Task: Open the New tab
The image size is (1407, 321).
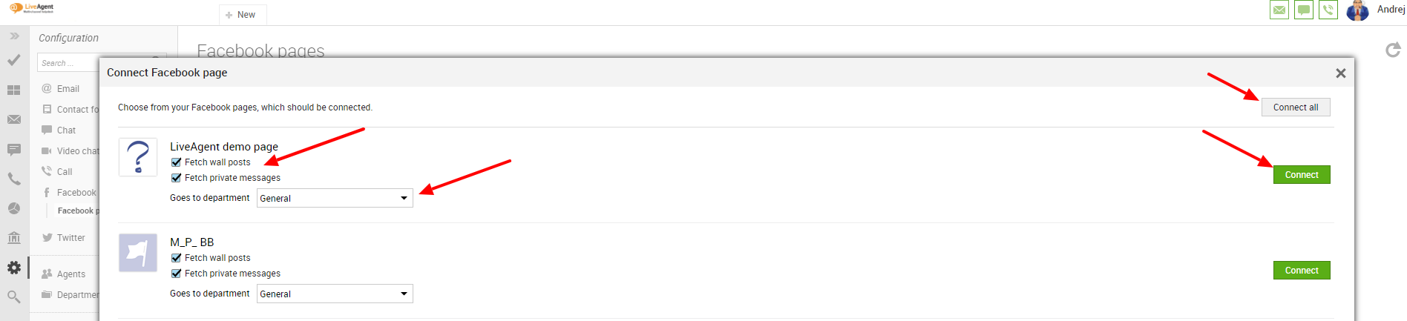Action: 242,15
